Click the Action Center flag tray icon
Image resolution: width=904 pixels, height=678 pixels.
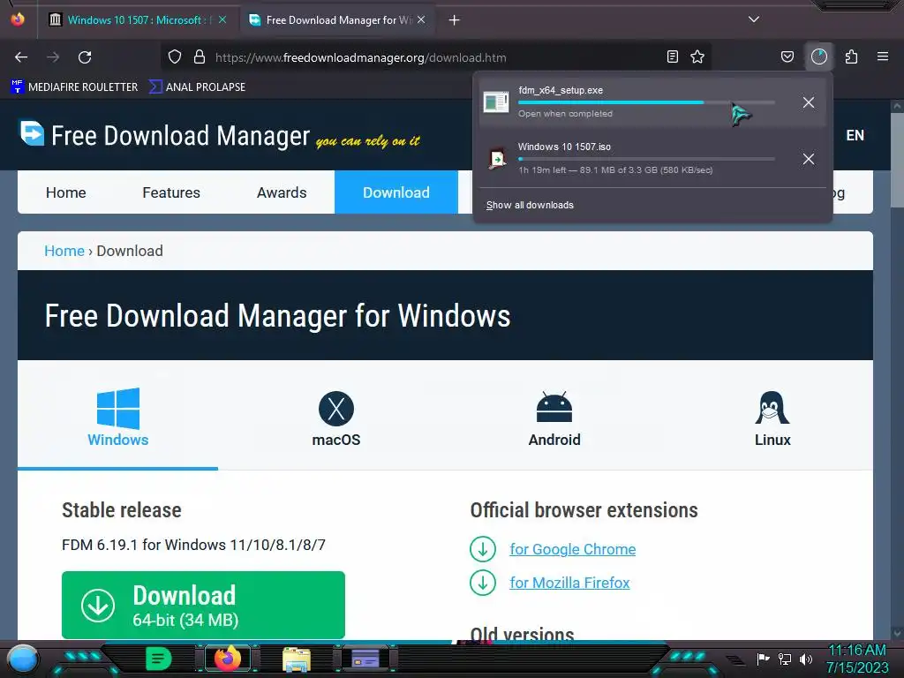pyautogui.click(x=763, y=659)
